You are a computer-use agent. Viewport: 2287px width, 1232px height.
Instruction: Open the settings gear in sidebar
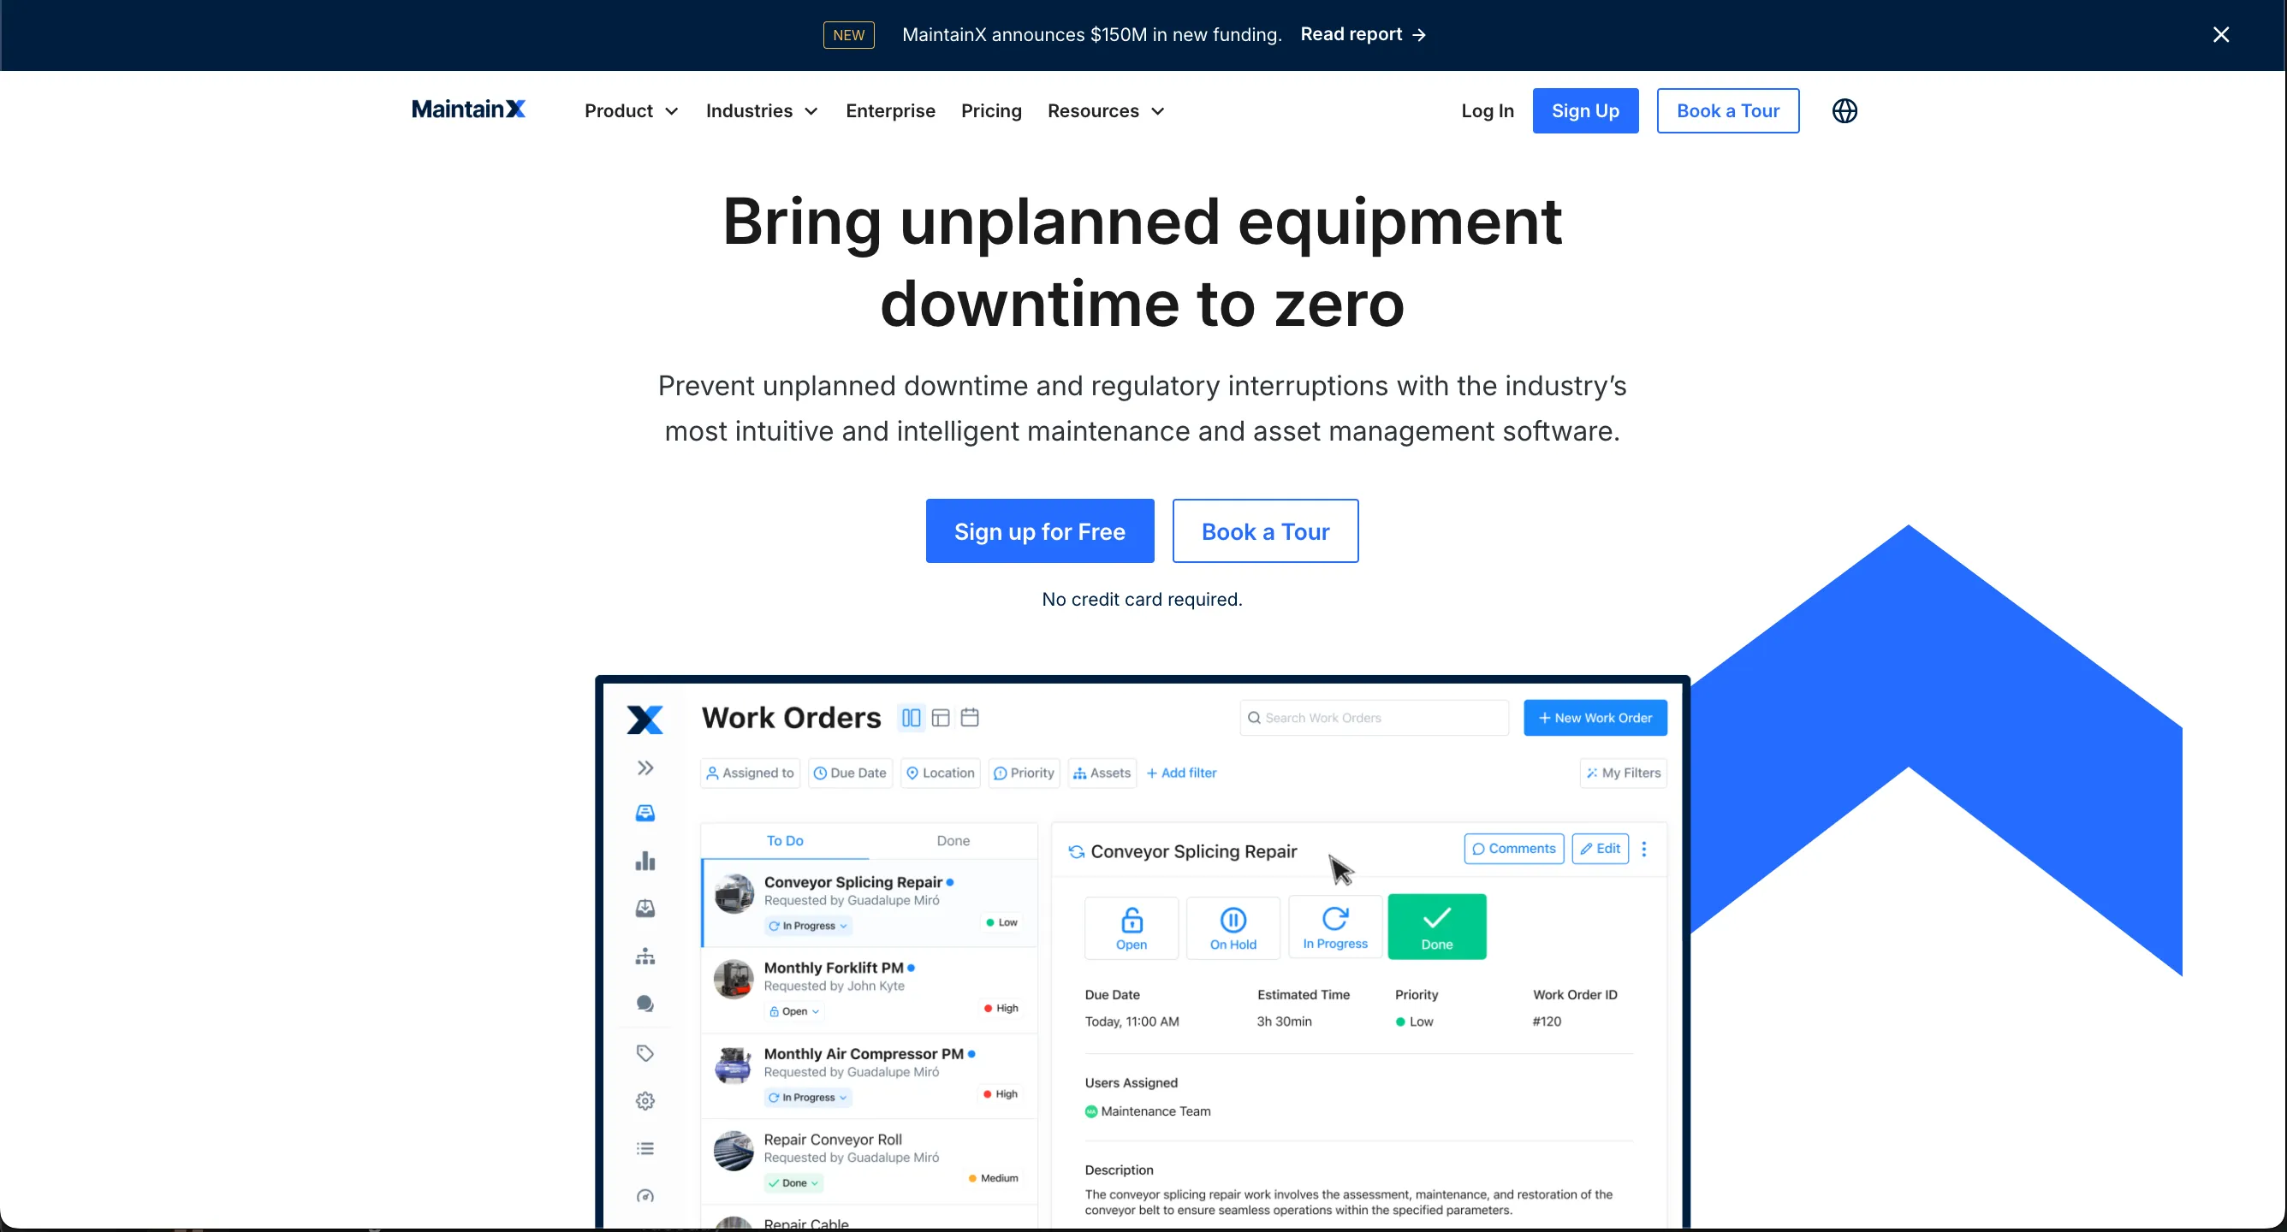point(645,1100)
